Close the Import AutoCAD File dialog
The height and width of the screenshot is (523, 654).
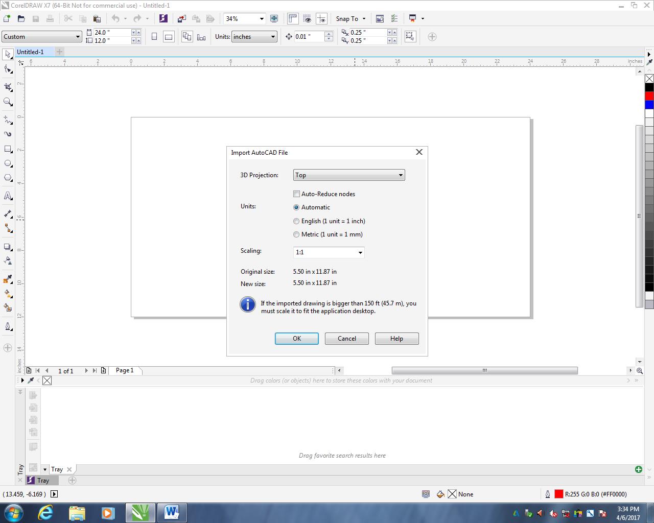[419, 152]
